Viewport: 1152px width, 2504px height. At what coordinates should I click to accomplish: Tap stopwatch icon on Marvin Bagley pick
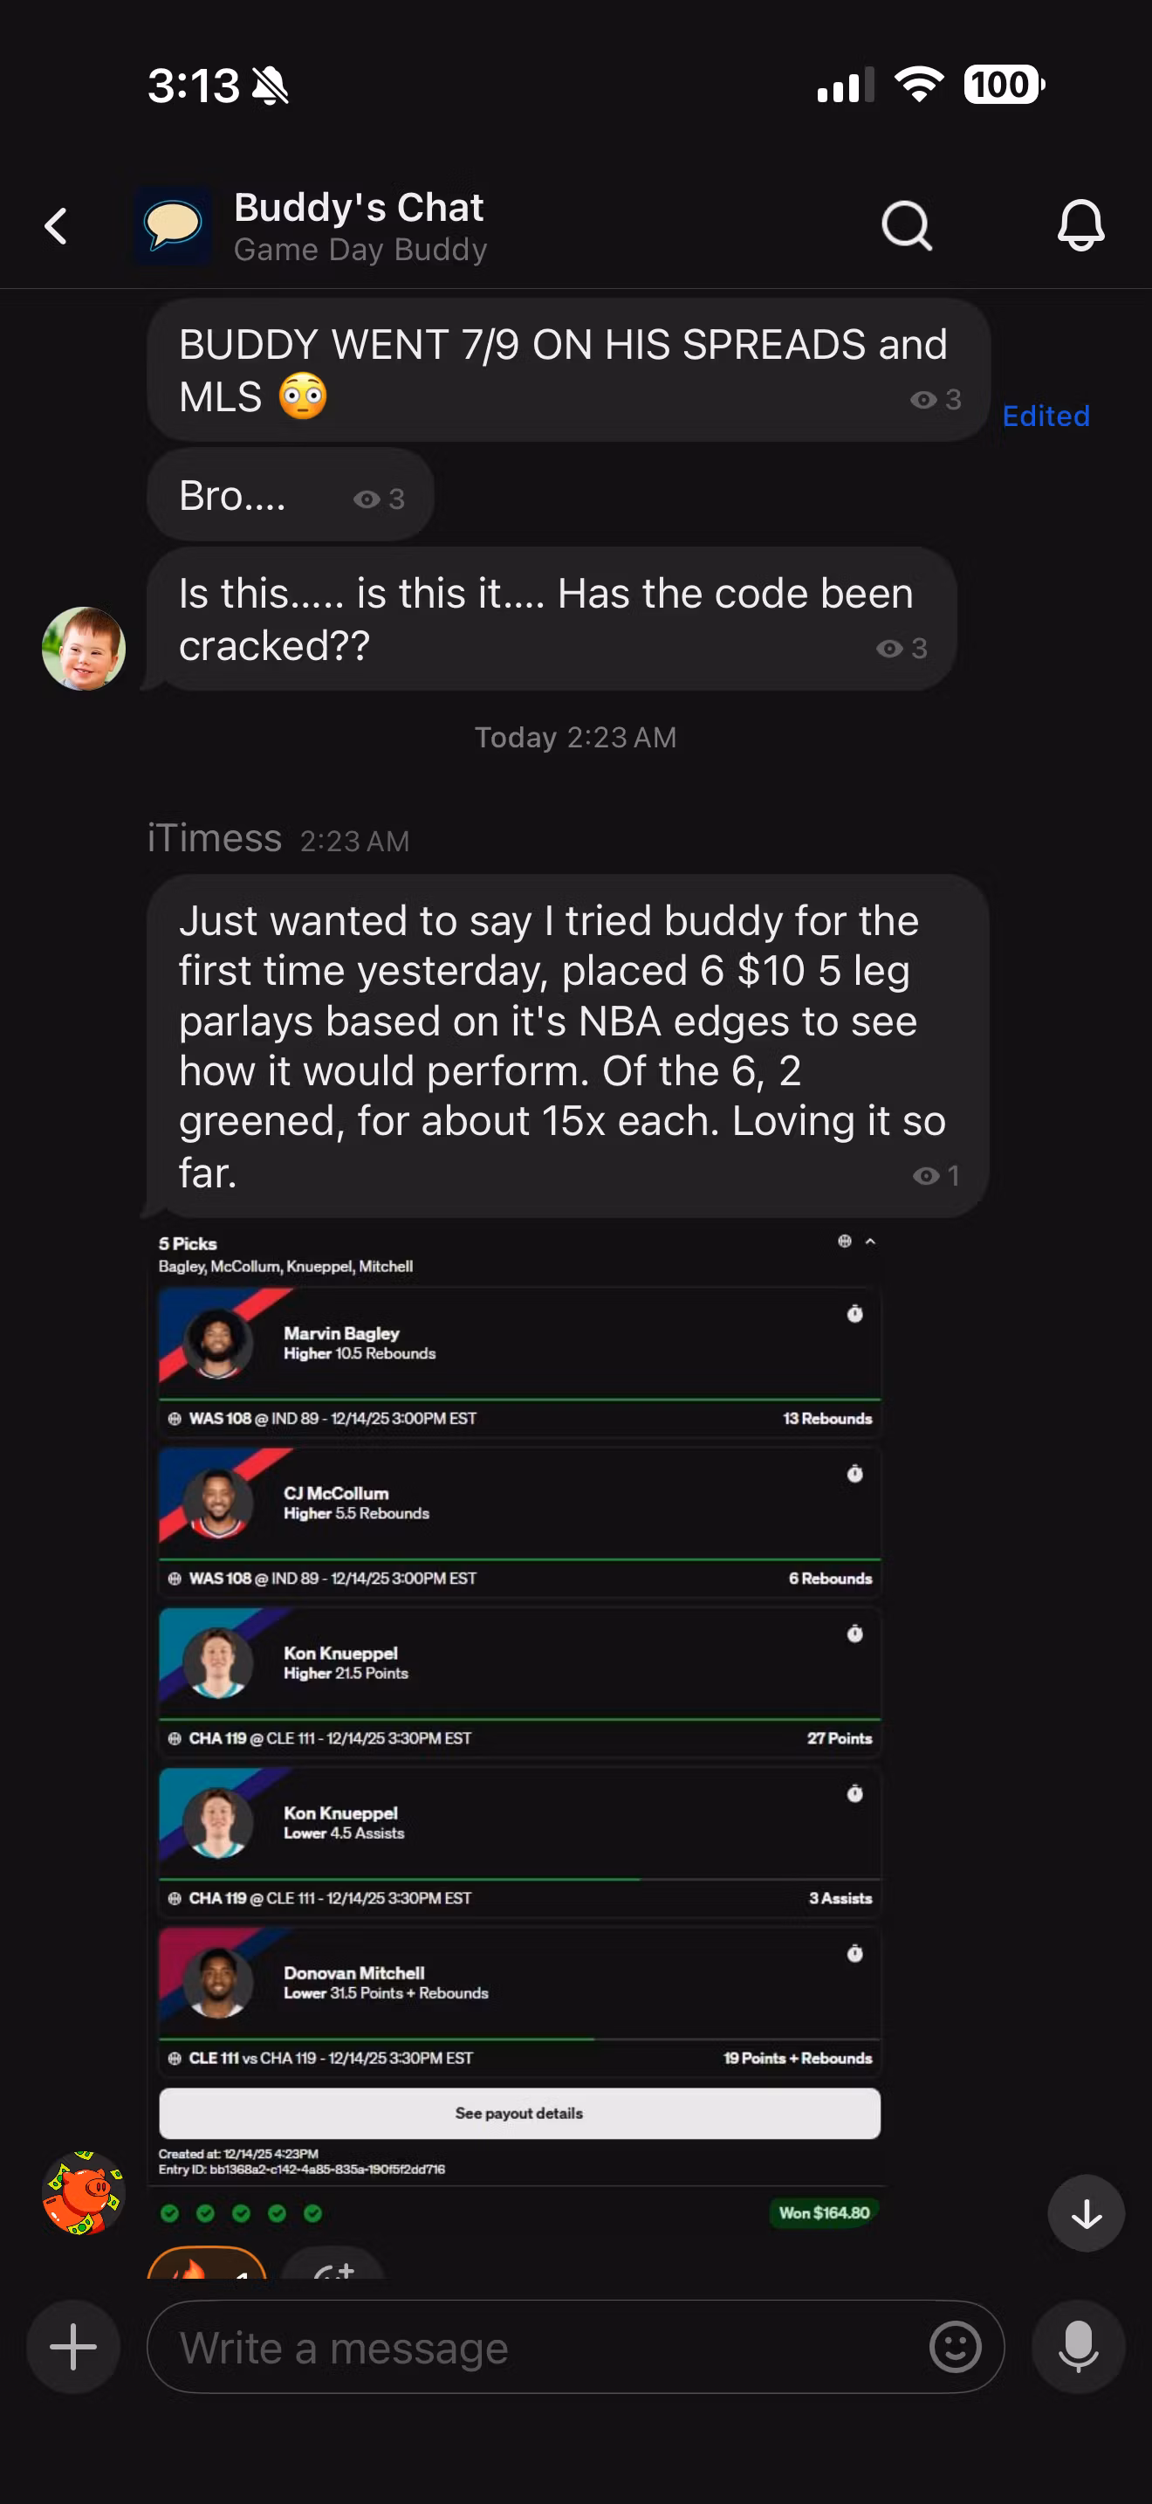[854, 1314]
